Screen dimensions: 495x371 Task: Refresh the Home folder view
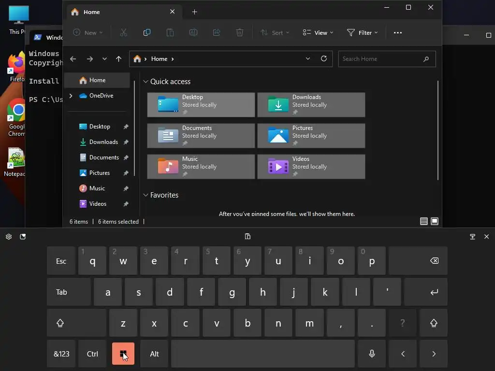pyautogui.click(x=324, y=58)
